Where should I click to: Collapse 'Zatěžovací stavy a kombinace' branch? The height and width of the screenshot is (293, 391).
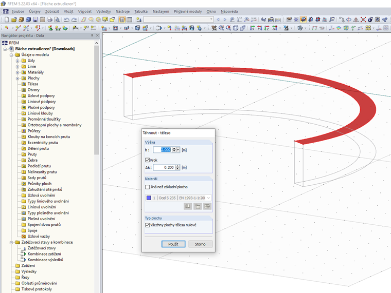click(x=11, y=243)
